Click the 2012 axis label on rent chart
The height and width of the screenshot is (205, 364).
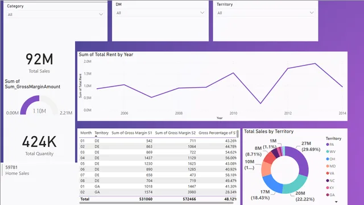pyautogui.click(x=288, y=113)
